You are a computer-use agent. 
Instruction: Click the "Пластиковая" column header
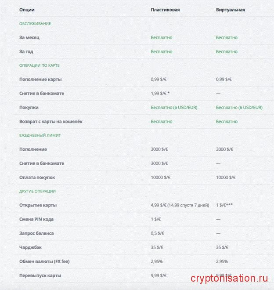click(x=165, y=10)
